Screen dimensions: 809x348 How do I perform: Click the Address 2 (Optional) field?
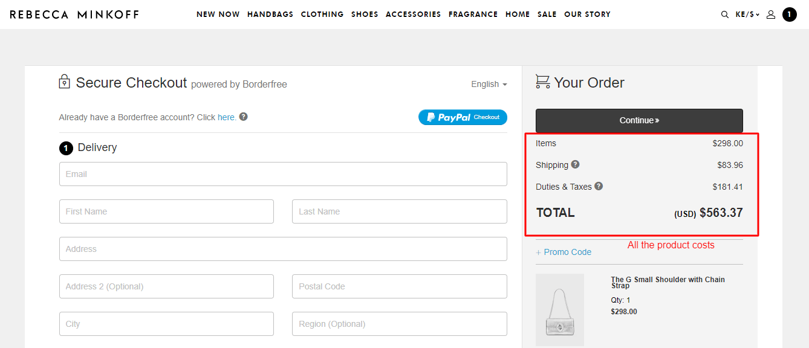[x=166, y=286]
